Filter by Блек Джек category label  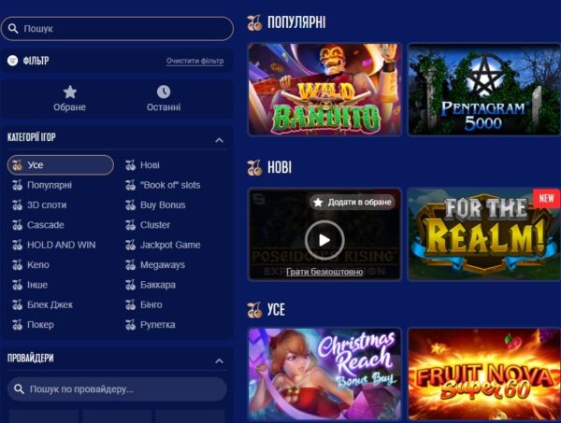point(50,305)
